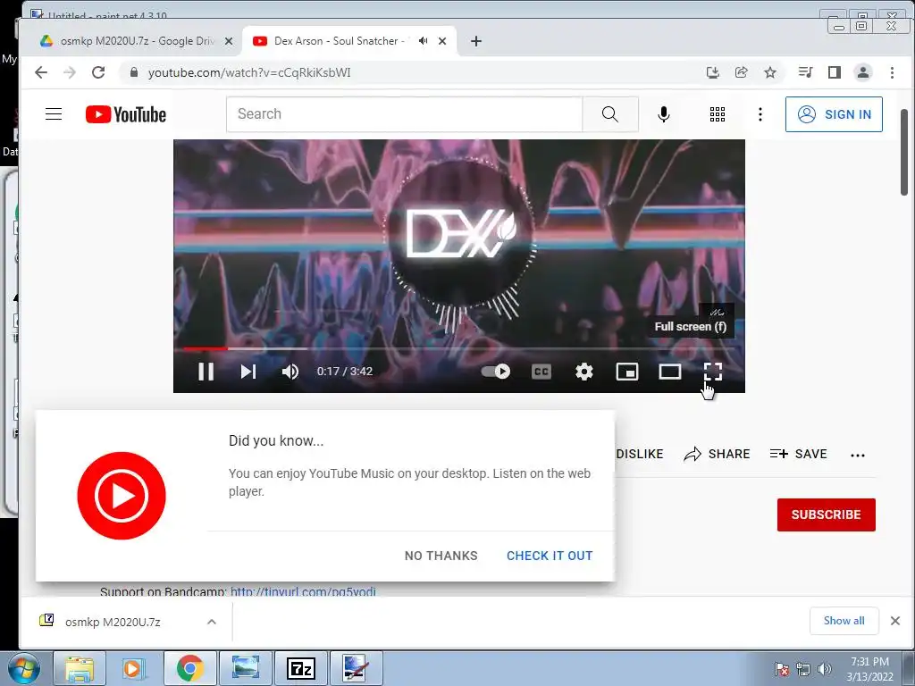
Task: Switch to theater mode icon
Action: [x=670, y=372]
